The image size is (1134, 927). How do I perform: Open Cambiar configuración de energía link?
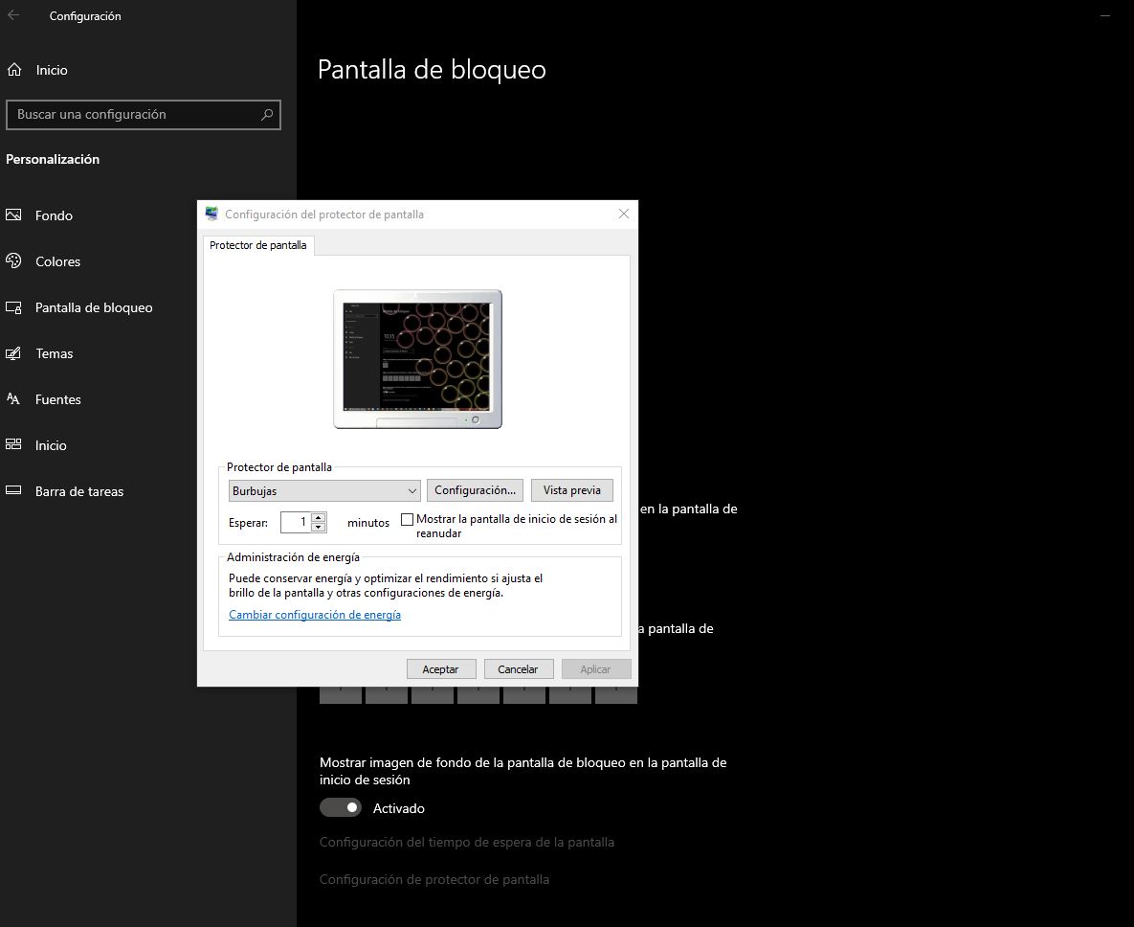pos(315,615)
